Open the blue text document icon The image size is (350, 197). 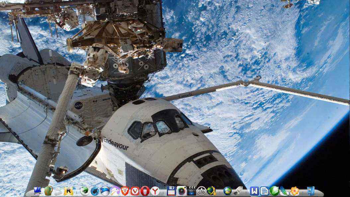tap(265, 191)
